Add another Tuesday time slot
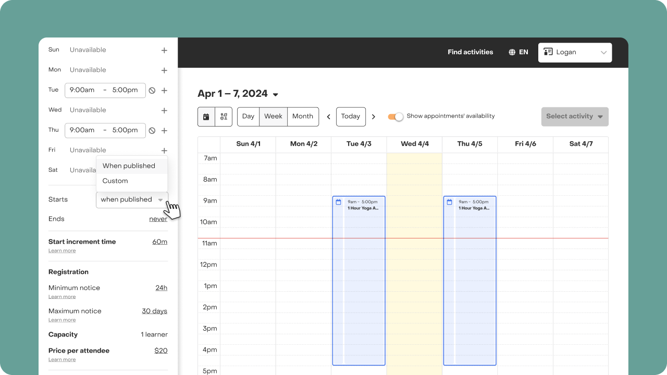Image resolution: width=667 pixels, height=375 pixels. (164, 91)
